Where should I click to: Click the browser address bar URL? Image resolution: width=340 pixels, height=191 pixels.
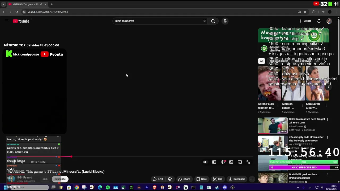[48, 12]
